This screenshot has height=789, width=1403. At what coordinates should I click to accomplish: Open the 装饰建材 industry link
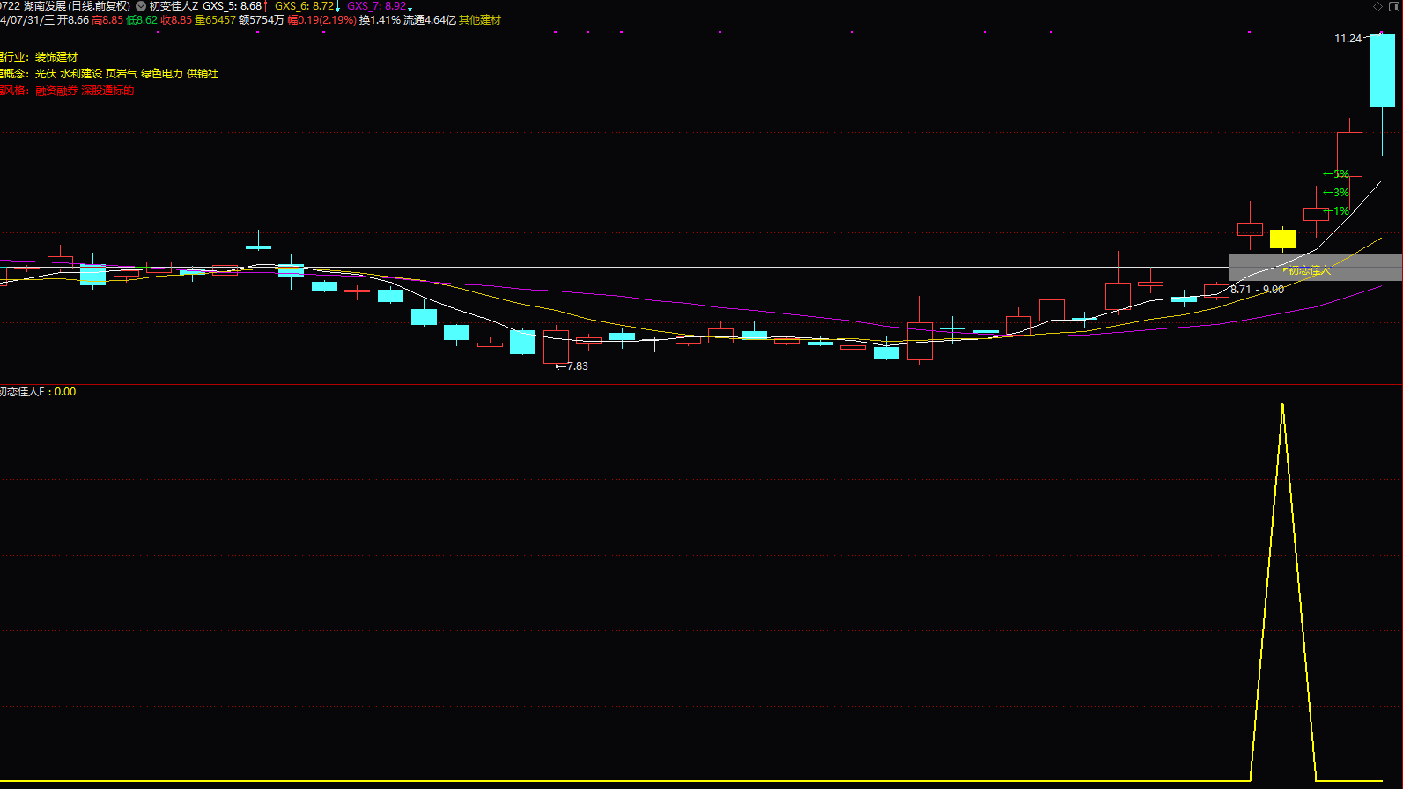56,57
